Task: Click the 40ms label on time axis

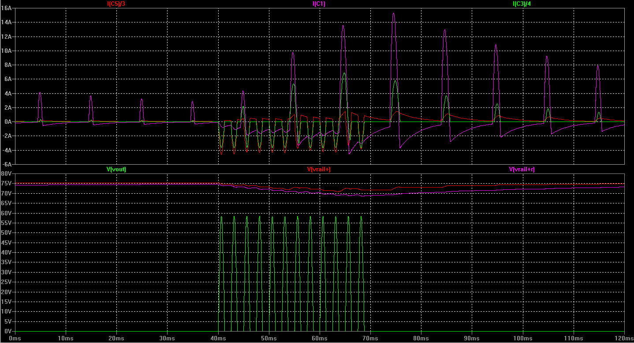Action: pos(218,338)
